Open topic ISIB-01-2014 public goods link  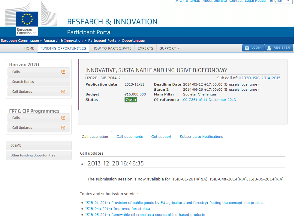point(175,203)
